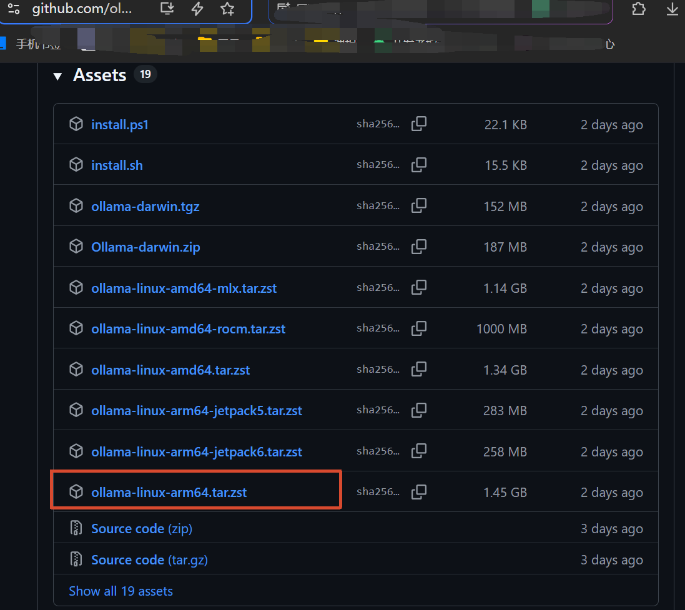Click the 1.45 GB size value
The width and height of the screenshot is (685, 610).
point(505,493)
